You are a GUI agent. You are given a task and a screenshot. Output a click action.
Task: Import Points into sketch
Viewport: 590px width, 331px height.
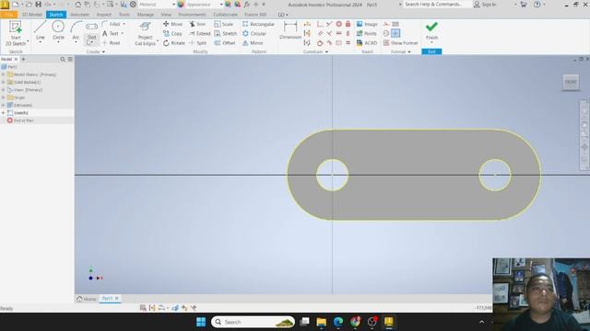click(367, 33)
